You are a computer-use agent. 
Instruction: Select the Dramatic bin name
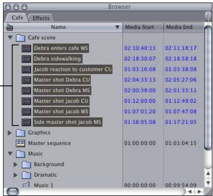(45, 175)
